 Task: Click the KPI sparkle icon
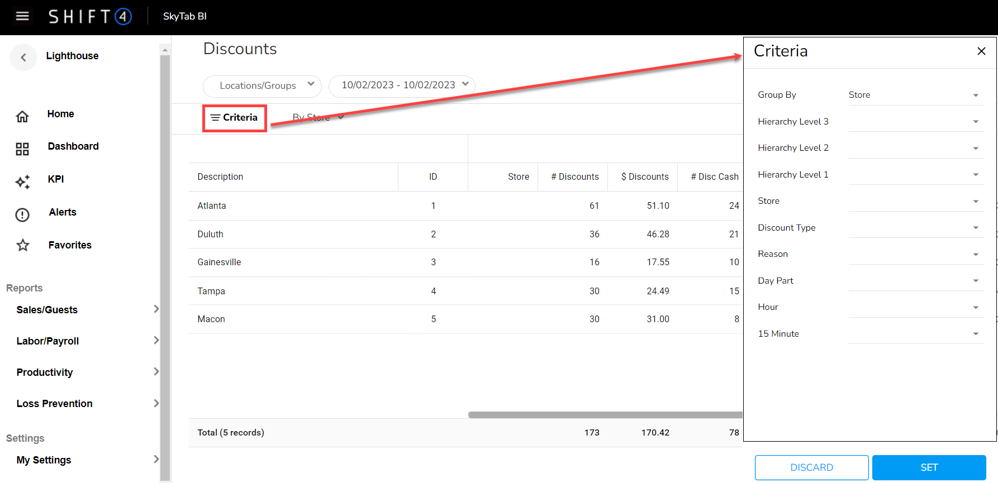point(22,181)
